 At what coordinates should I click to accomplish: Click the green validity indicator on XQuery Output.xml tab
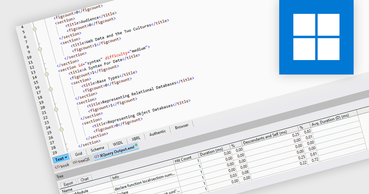coord(136,145)
